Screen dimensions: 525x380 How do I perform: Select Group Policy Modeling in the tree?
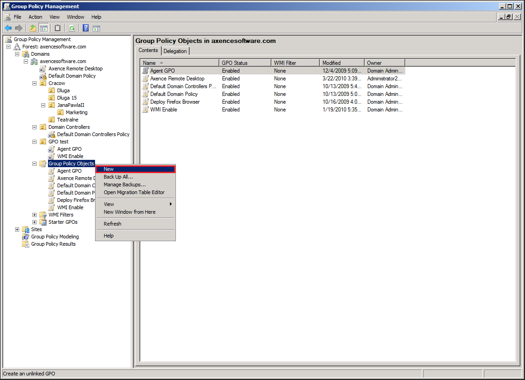pos(54,237)
